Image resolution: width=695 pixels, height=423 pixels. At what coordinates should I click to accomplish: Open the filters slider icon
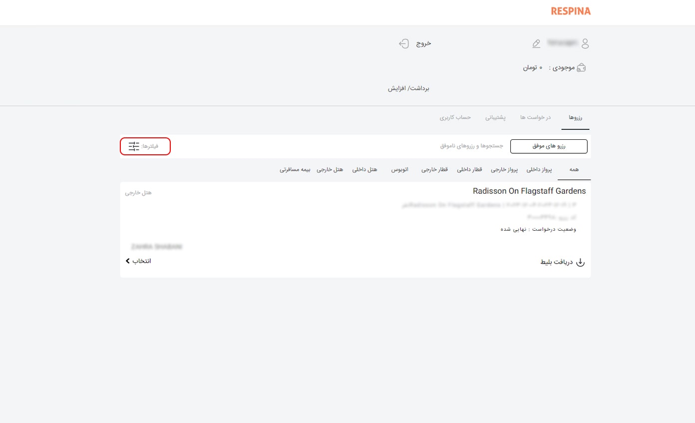134,146
